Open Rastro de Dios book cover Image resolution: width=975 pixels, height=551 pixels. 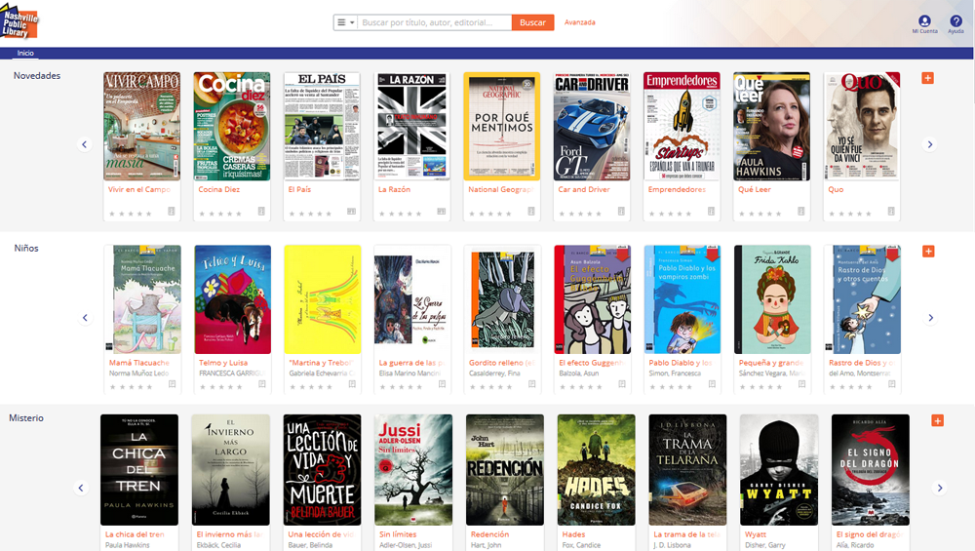pyautogui.click(x=863, y=299)
